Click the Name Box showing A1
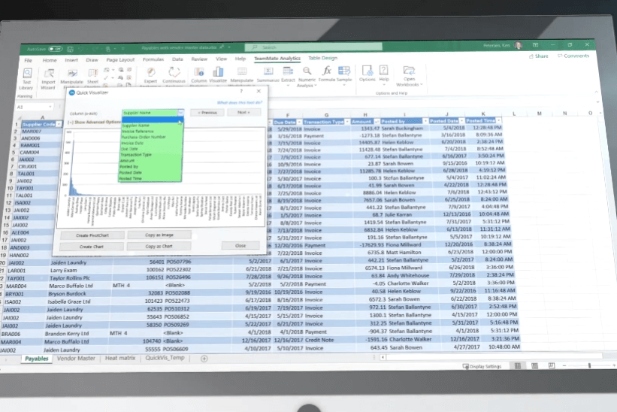This screenshot has width=617, height=412. (x=30, y=108)
